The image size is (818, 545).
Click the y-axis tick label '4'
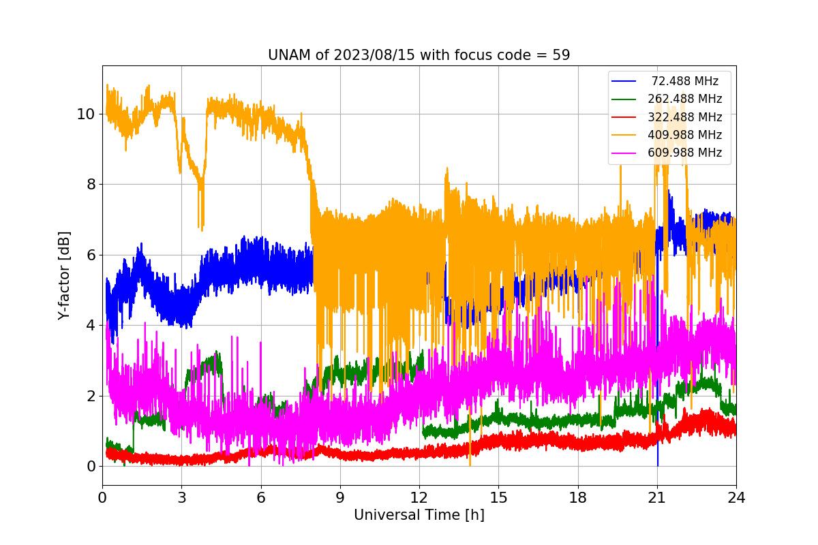tap(91, 326)
